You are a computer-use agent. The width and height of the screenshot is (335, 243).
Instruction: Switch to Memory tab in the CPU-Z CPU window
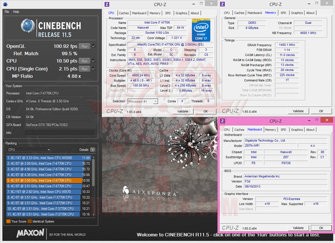pos(155,13)
